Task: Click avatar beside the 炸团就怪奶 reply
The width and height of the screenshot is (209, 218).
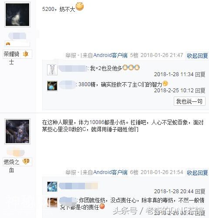Action: 52,203
